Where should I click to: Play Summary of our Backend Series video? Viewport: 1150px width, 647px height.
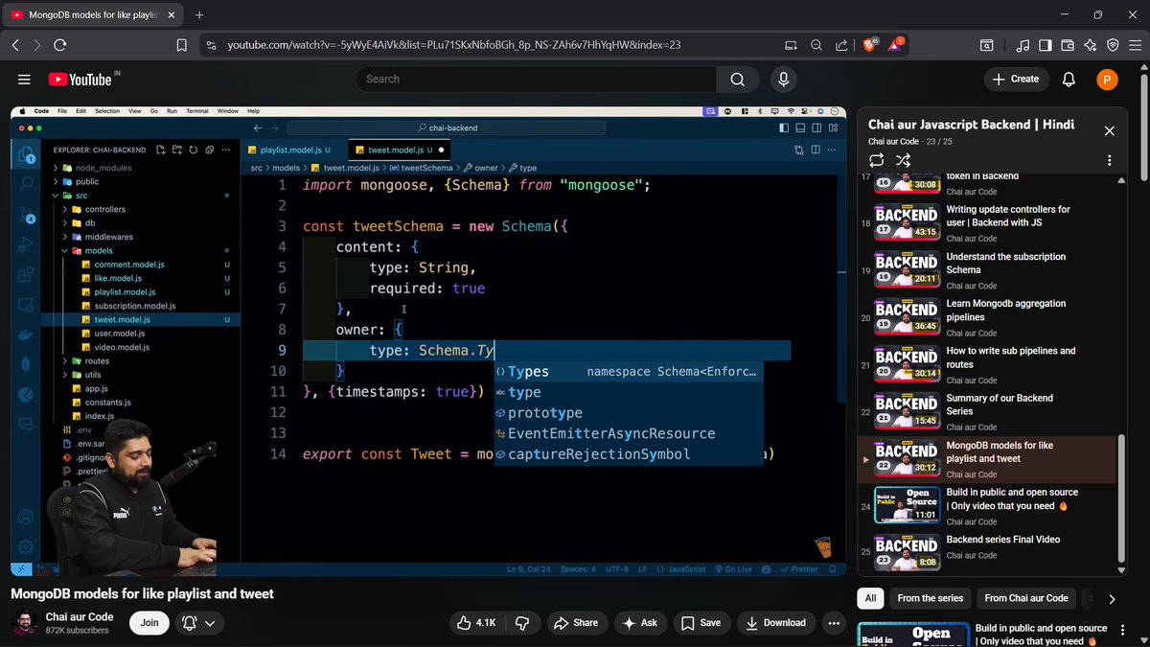click(1000, 404)
